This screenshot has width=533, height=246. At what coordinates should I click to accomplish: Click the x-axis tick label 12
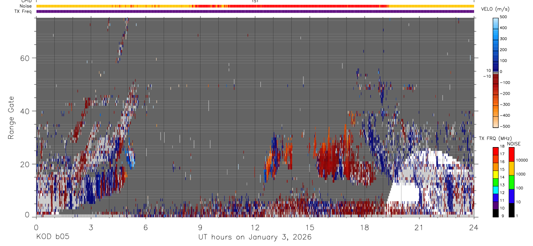[255, 227]
